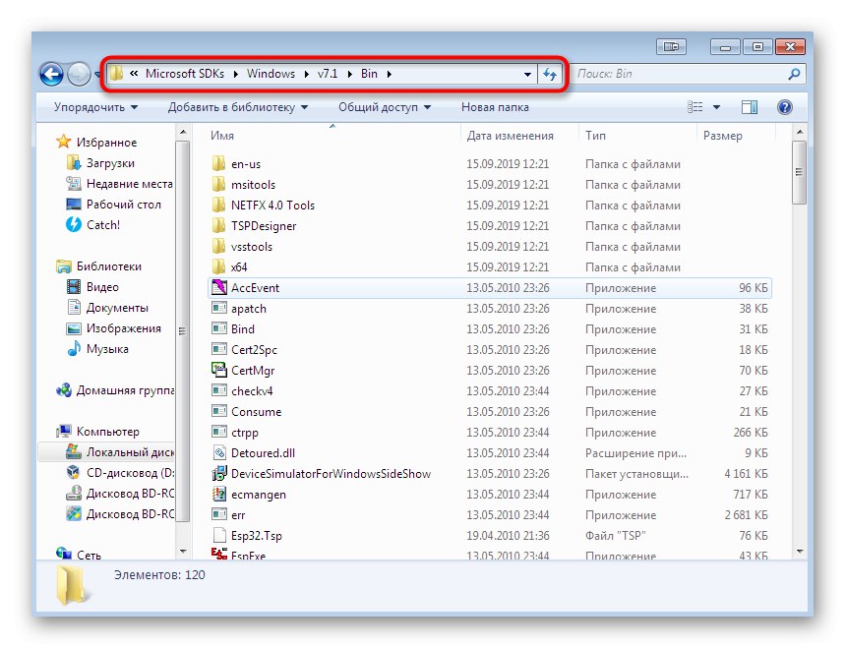Select Images (Изображения) library
The image size is (845, 648).
(x=123, y=328)
